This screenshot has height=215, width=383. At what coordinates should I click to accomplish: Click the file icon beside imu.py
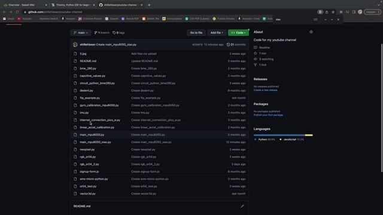tap(75, 113)
